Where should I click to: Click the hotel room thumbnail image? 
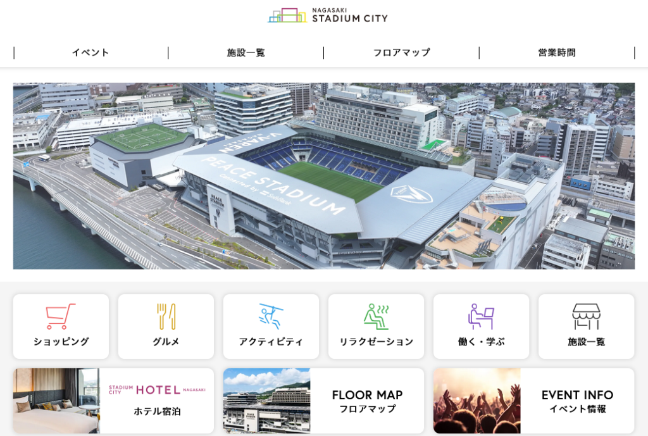click(x=56, y=401)
